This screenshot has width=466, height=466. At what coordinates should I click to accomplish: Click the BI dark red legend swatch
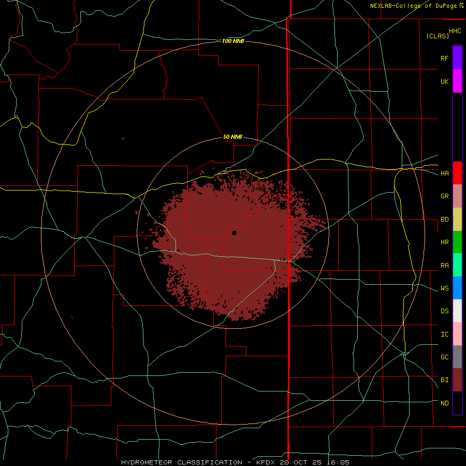point(457,380)
